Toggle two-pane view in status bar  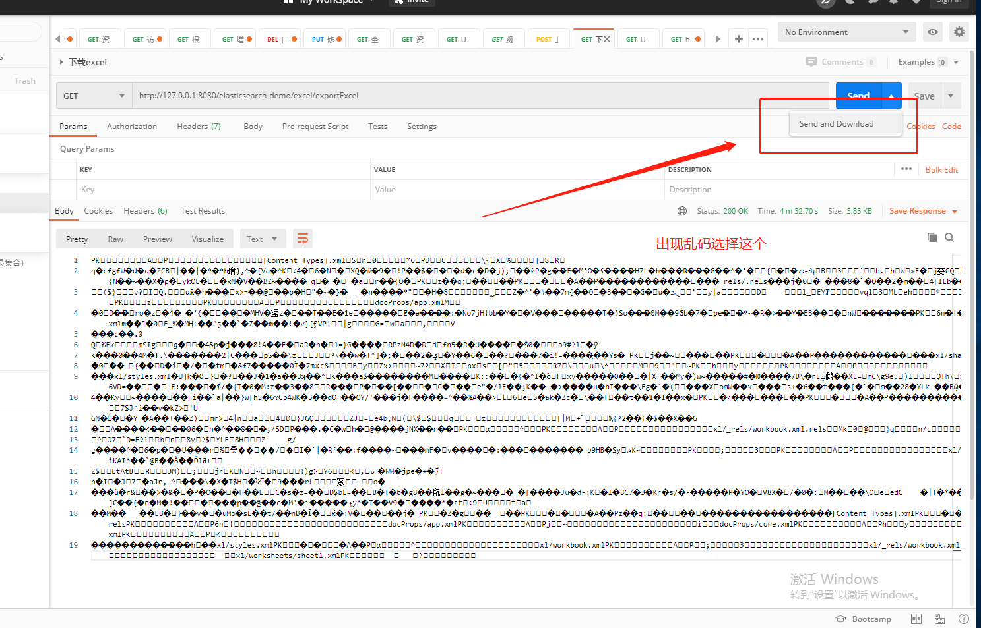pyautogui.click(x=916, y=619)
